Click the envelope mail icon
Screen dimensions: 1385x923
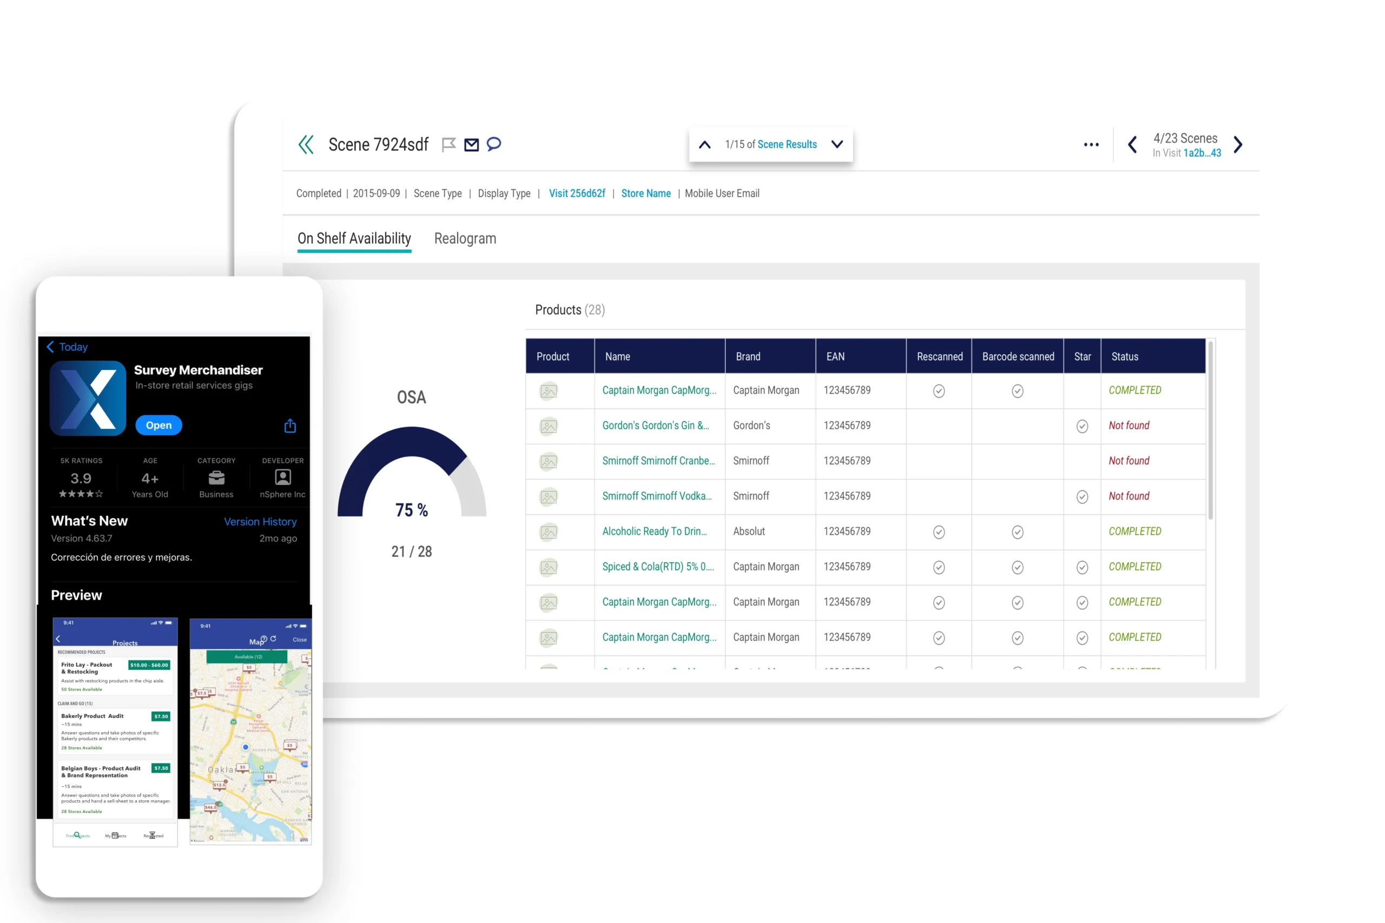click(x=472, y=144)
